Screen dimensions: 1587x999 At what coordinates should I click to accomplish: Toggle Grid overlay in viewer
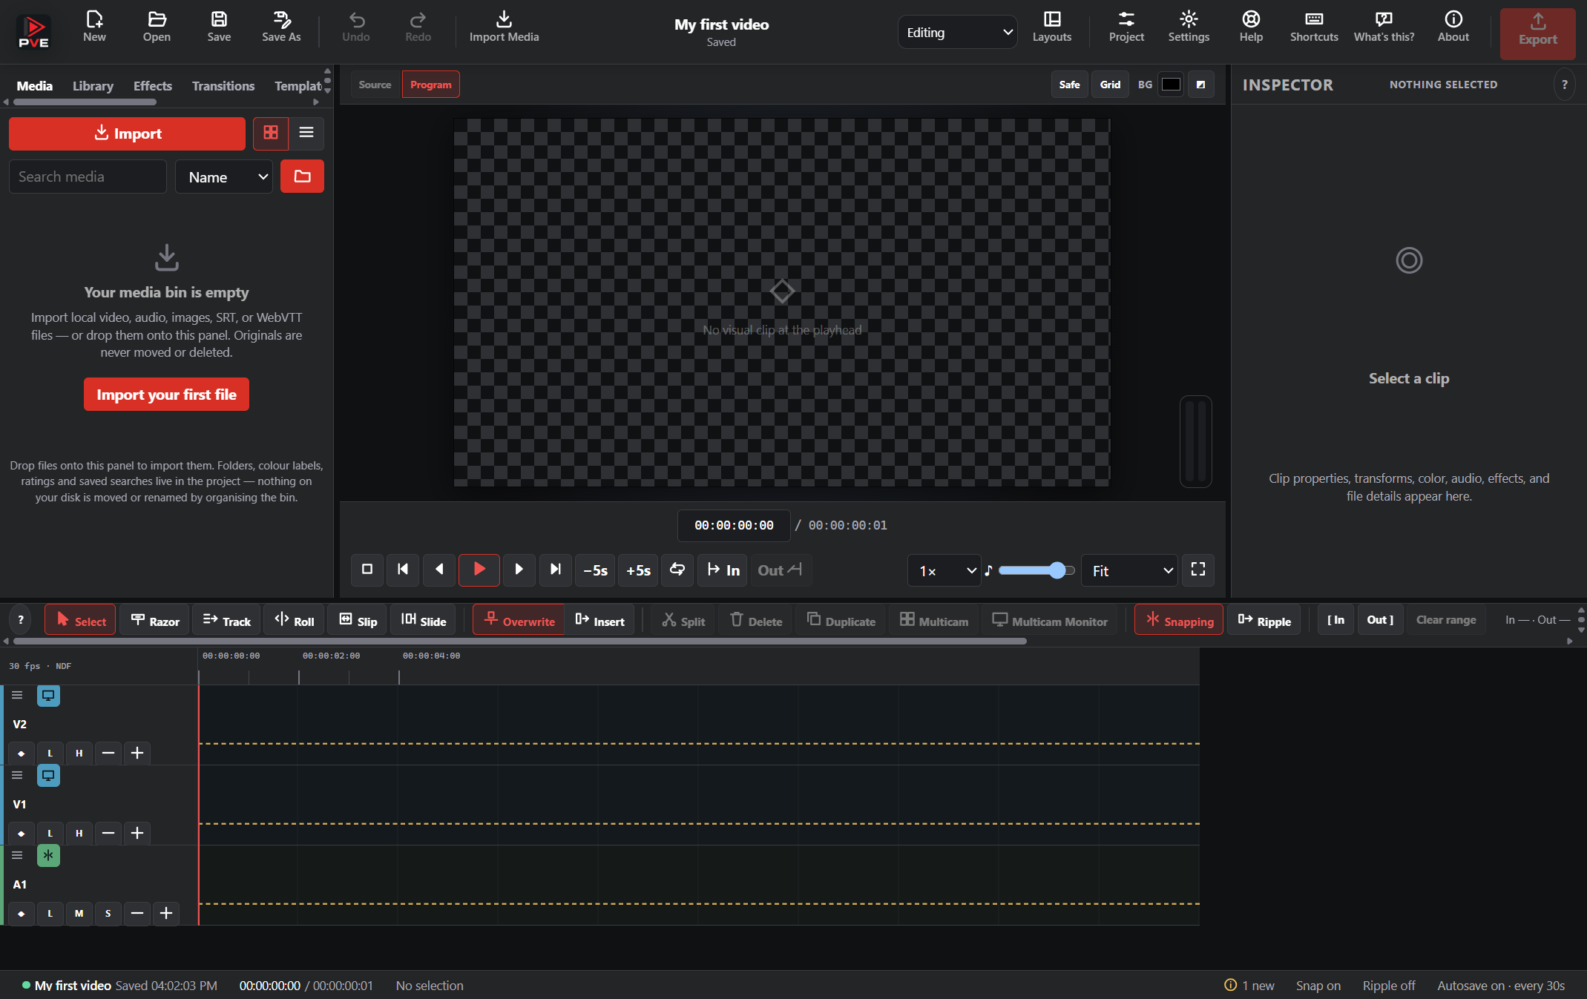[x=1110, y=85]
